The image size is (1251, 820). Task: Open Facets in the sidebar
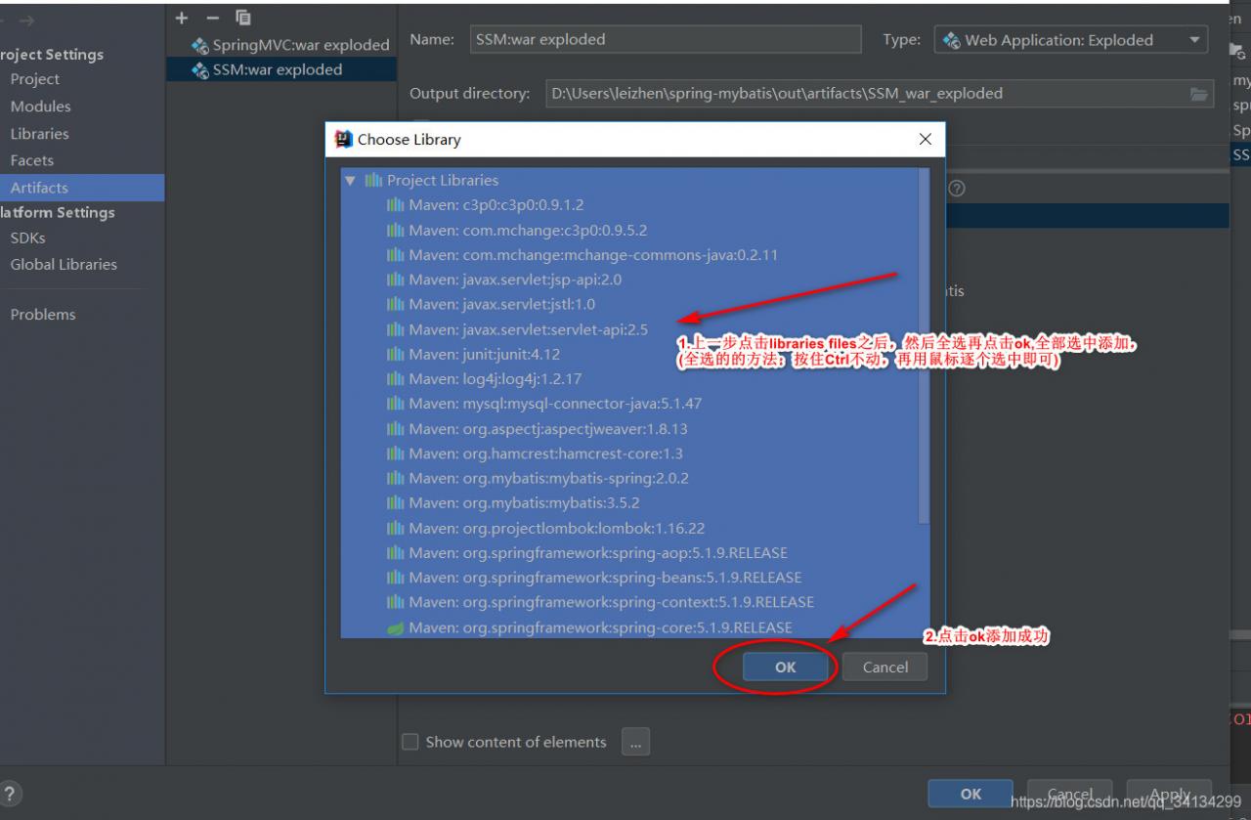pos(31,160)
